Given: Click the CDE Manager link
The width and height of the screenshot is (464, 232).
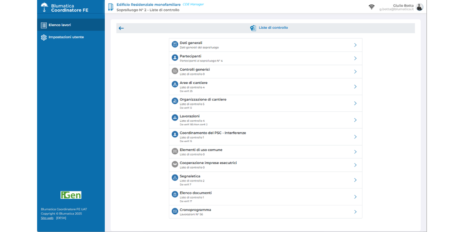Looking at the screenshot, I should (193, 4).
